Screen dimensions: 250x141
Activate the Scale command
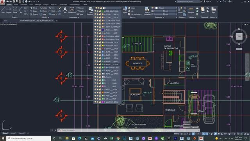point(43,14)
